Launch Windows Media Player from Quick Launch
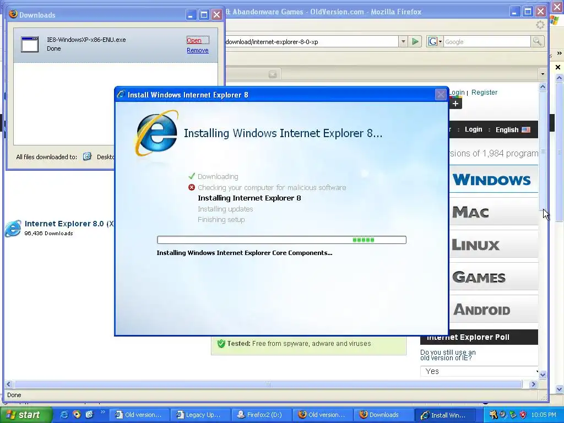Image resolution: width=564 pixels, height=423 pixels. point(77,414)
